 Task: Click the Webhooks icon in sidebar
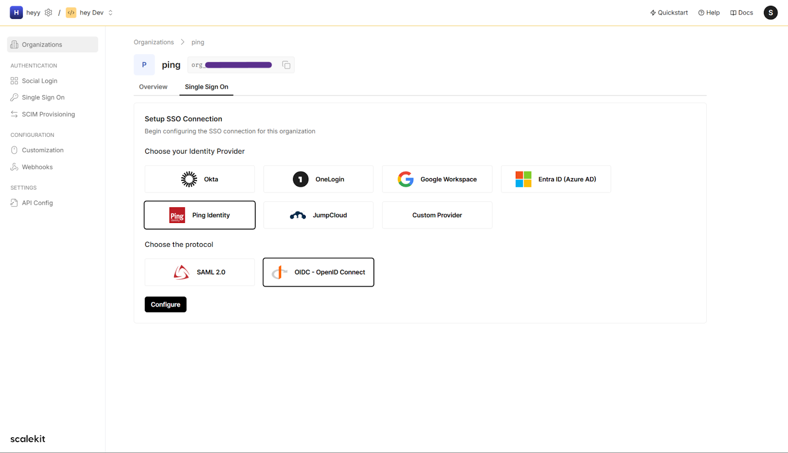coord(14,167)
